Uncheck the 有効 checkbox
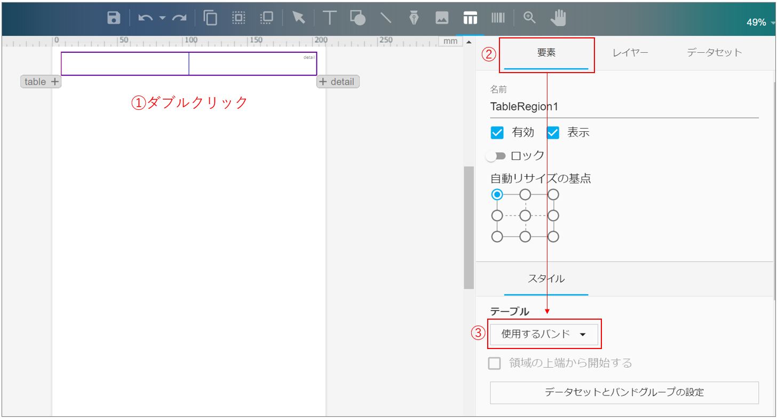778x420 pixels. [497, 132]
